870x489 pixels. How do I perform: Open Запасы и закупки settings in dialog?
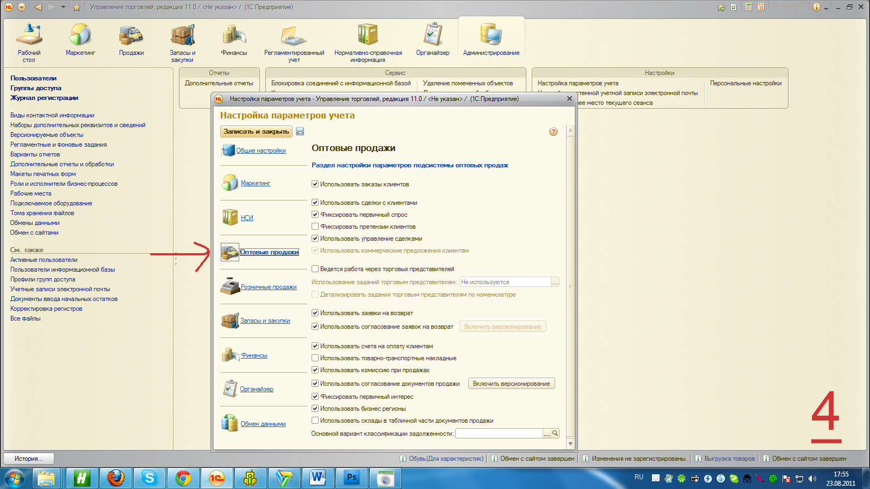265,321
